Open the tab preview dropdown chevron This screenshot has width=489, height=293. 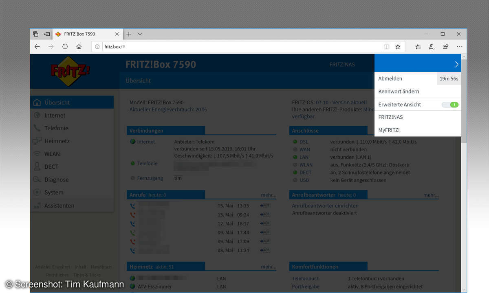[x=139, y=34]
